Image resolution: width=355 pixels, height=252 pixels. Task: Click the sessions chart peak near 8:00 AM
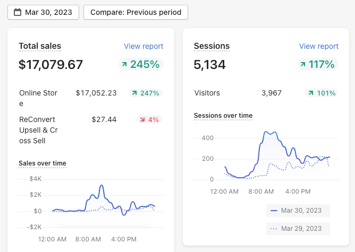[x=269, y=132]
